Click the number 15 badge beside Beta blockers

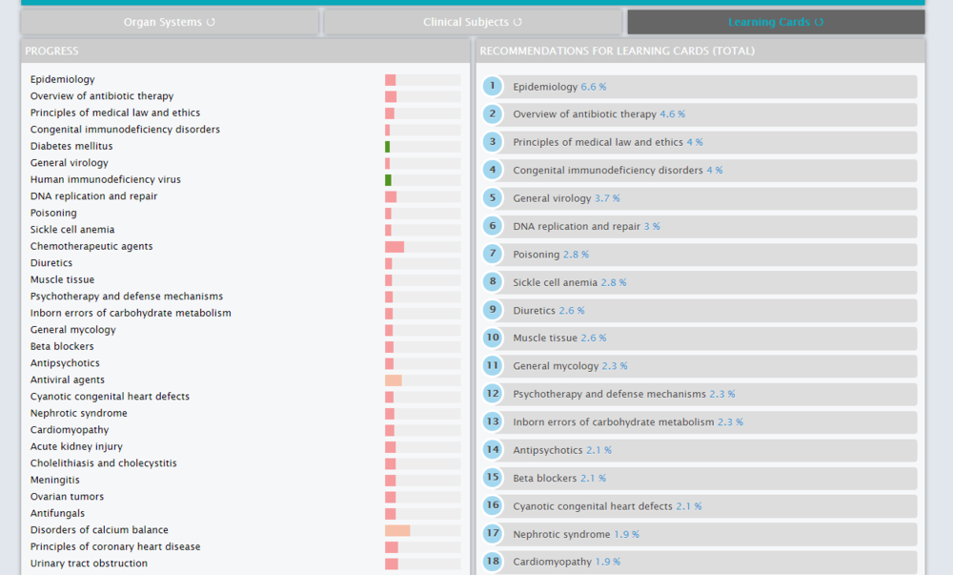pos(493,478)
